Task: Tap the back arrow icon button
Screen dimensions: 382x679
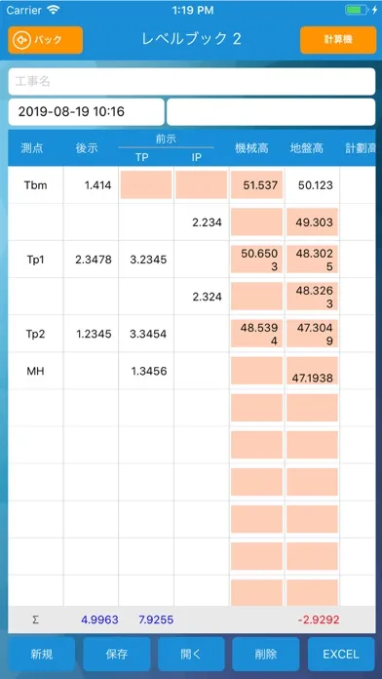Action: (x=45, y=40)
